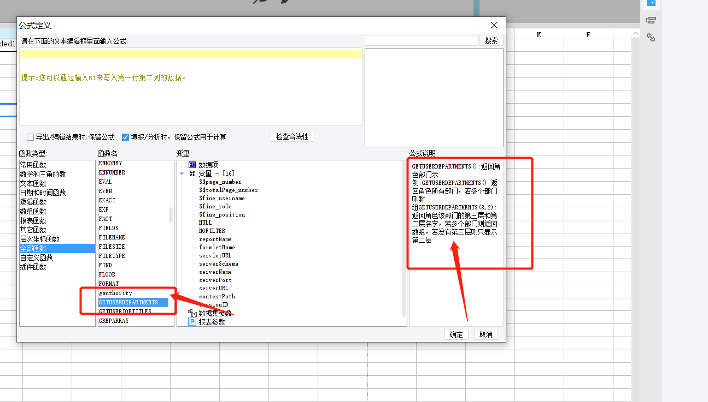Select 报表函数 function type
The height and width of the screenshot is (402, 708).
click(57, 220)
